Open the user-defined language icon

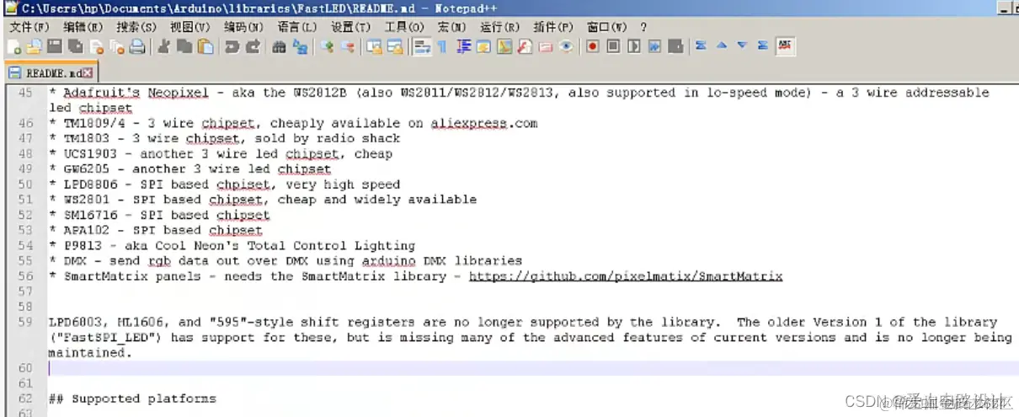(x=483, y=46)
